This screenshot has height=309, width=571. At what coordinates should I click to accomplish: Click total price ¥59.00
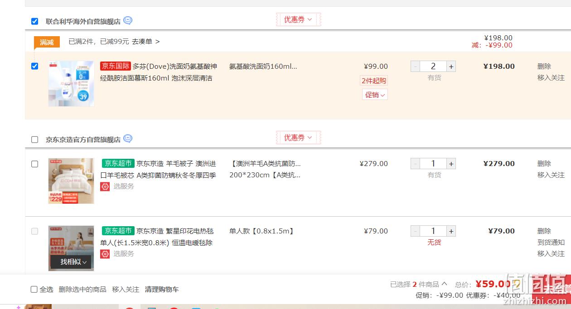click(x=493, y=284)
